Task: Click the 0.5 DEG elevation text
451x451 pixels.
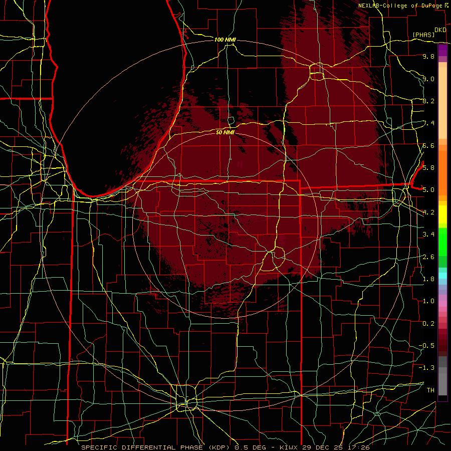Action: click(251, 447)
